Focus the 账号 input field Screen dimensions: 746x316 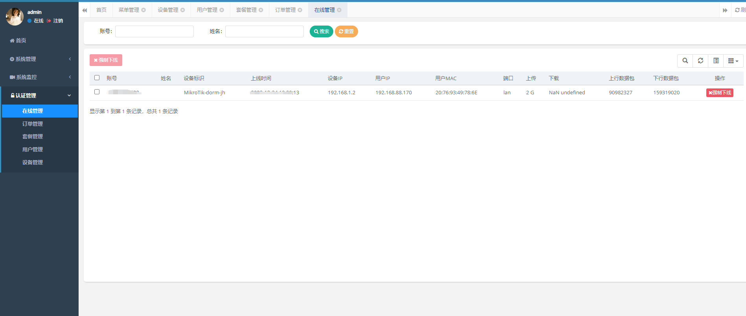[154, 31]
